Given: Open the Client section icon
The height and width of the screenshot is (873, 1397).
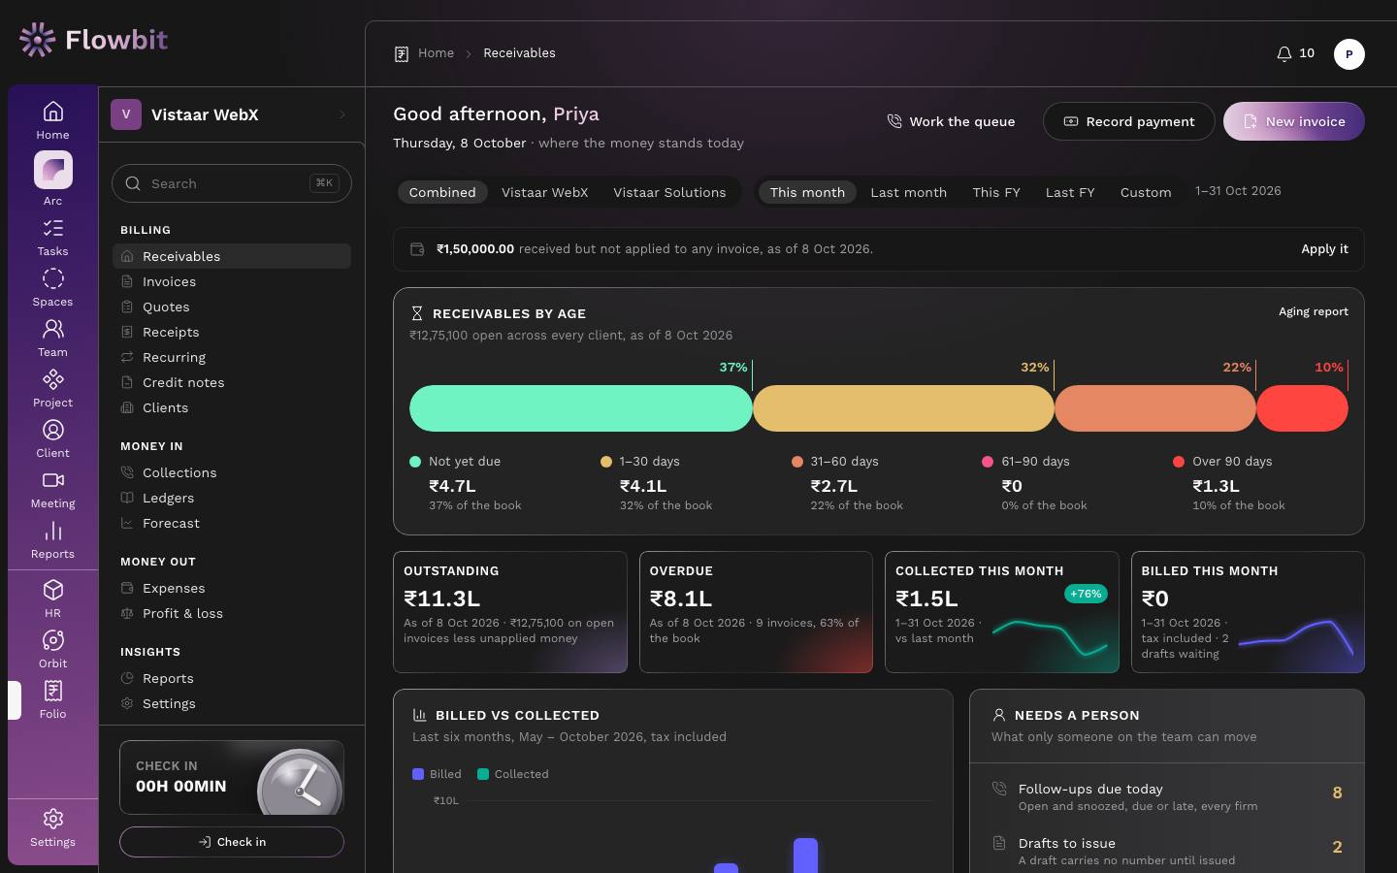Looking at the screenshot, I should click(x=53, y=439).
